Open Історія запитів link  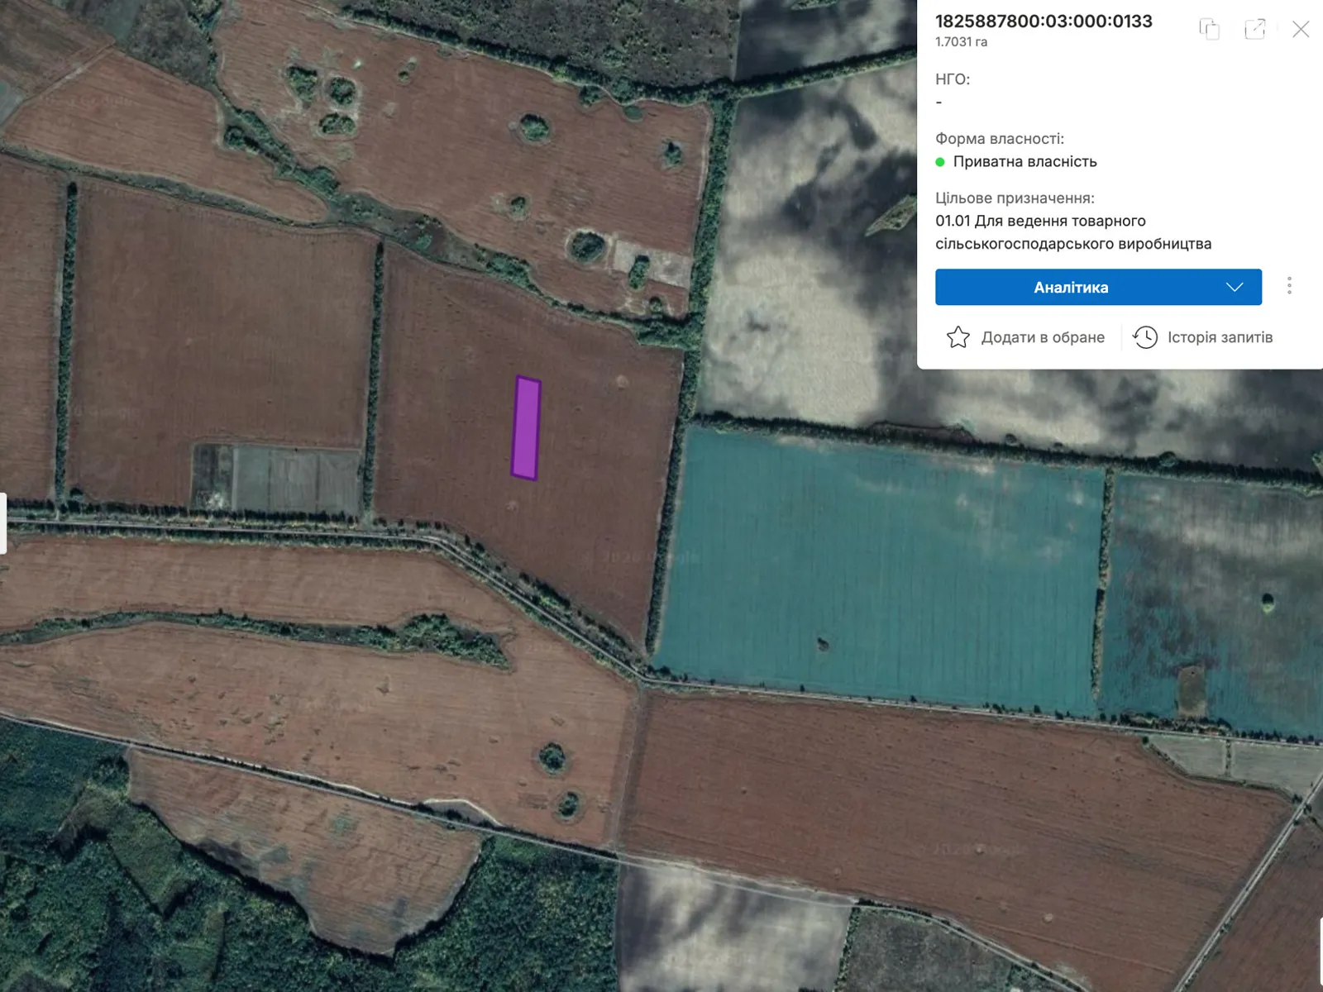(x=1220, y=337)
